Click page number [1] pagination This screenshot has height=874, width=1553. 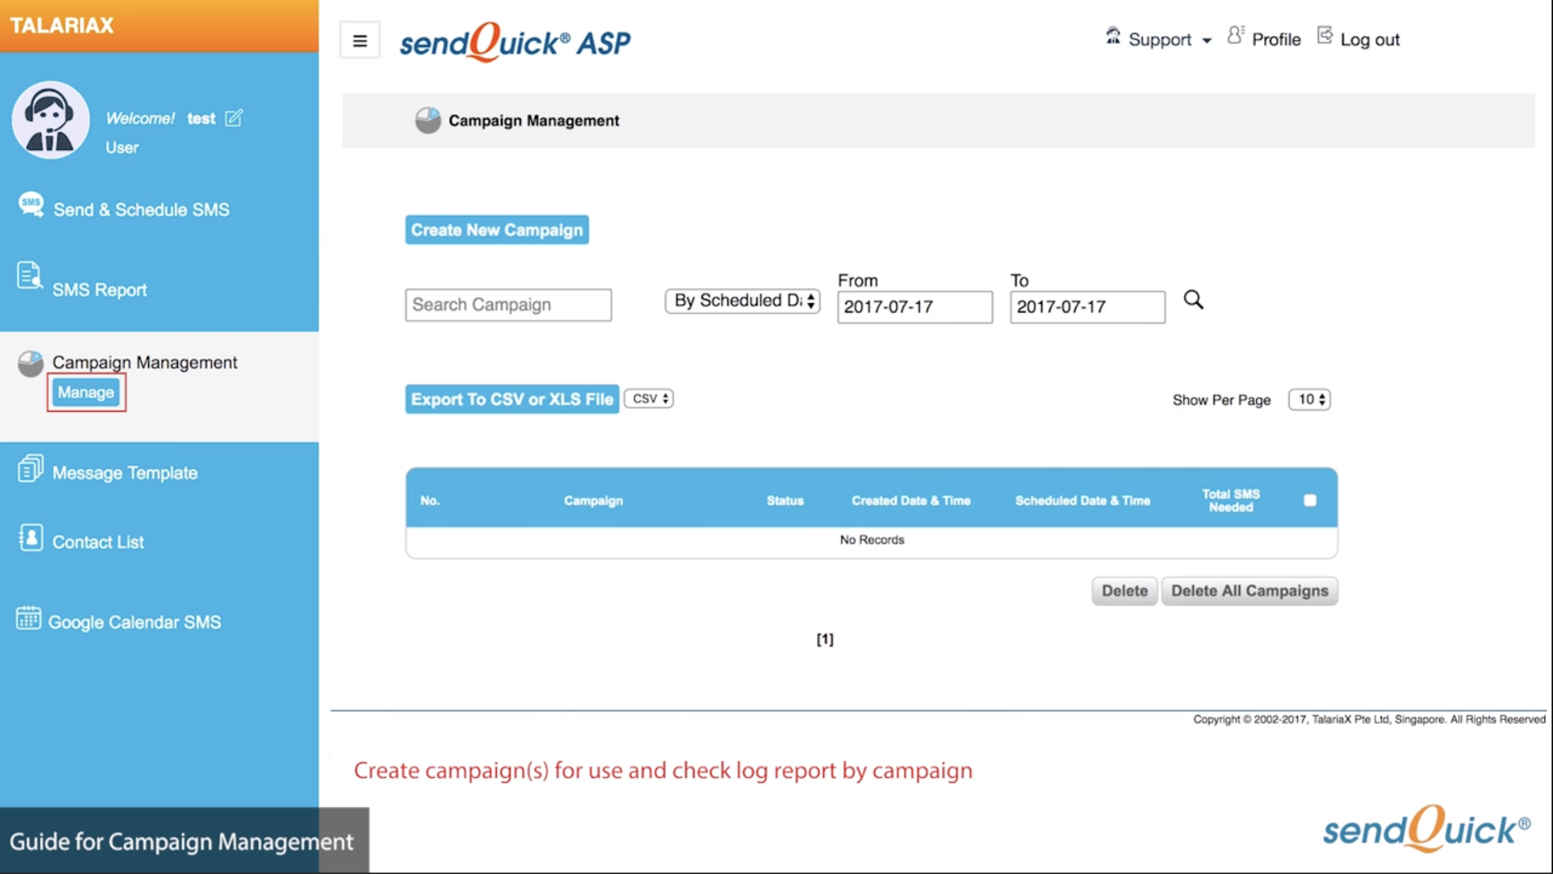click(825, 640)
